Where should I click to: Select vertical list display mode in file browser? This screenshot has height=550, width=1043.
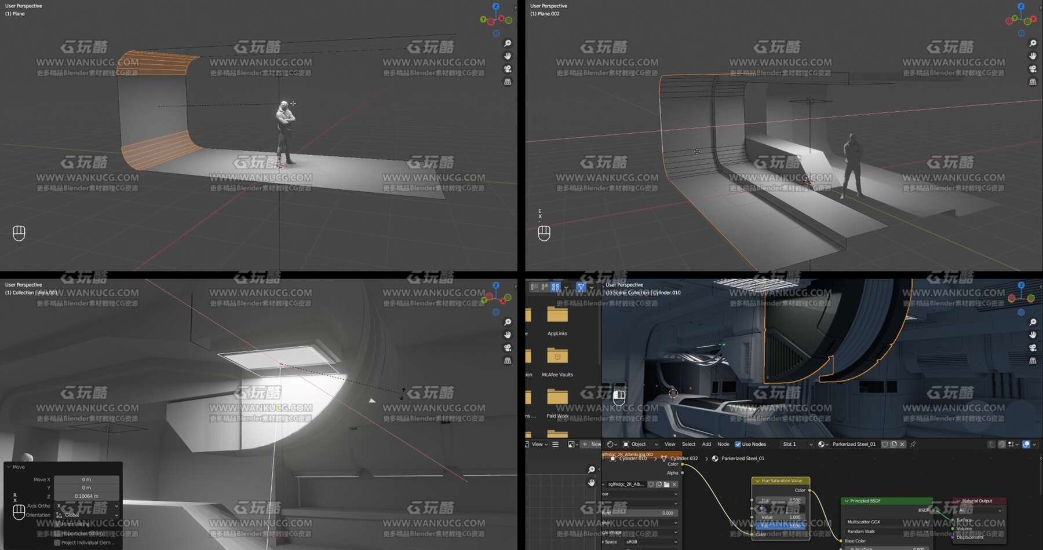tap(534, 287)
